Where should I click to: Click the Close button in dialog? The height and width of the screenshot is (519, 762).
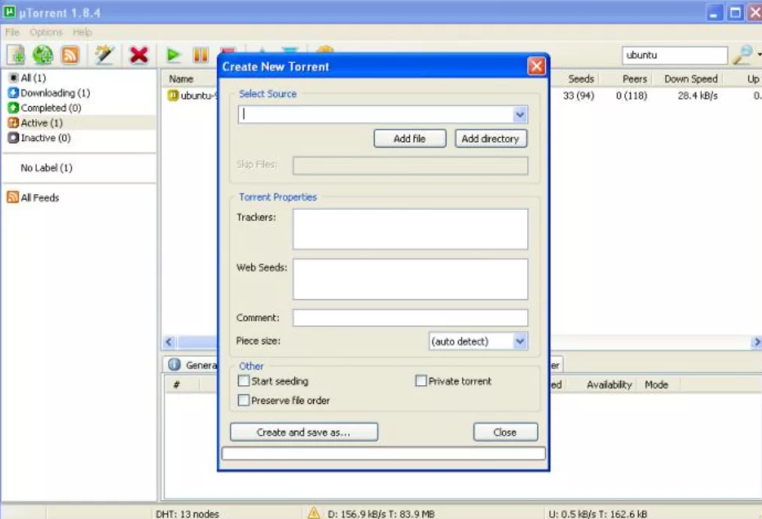(x=506, y=432)
